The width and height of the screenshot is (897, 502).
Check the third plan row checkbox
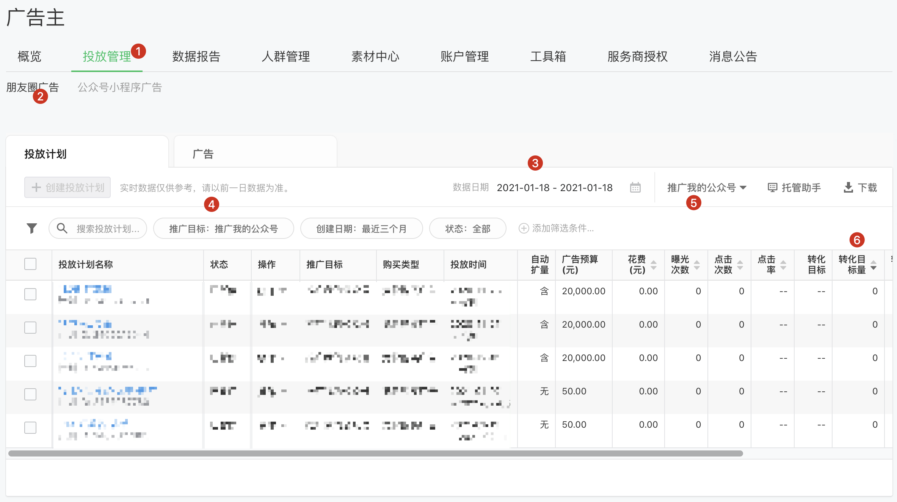click(30, 361)
